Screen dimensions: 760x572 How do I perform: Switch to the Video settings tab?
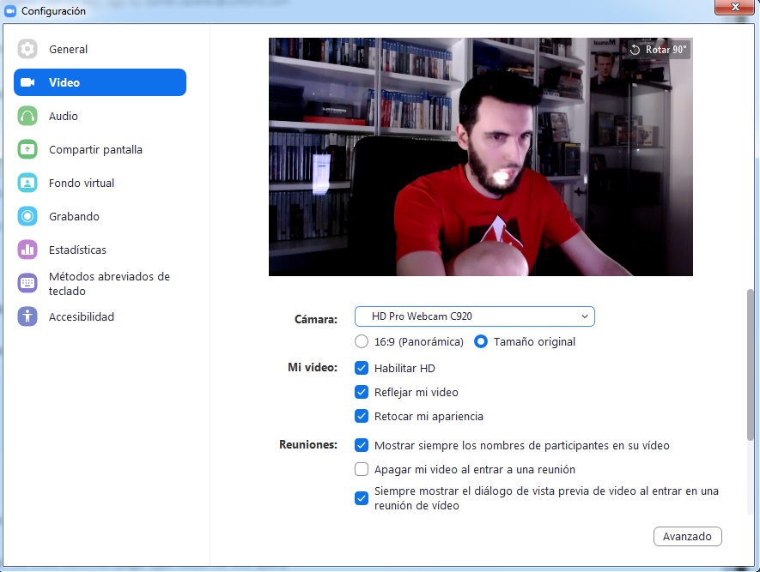100,82
